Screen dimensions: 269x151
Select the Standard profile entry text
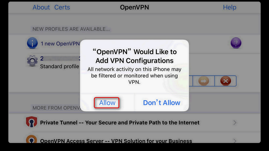[60, 67]
